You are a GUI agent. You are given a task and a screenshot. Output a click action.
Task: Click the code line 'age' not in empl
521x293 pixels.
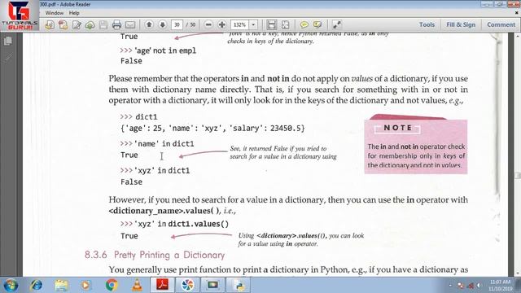pyautogui.click(x=158, y=50)
